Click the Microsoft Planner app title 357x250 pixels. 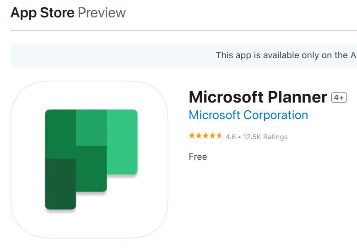click(x=258, y=97)
